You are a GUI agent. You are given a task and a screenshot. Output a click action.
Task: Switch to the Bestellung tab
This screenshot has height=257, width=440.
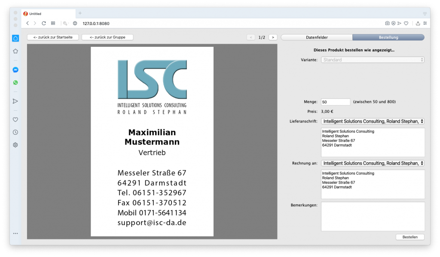(x=388, y=37)
